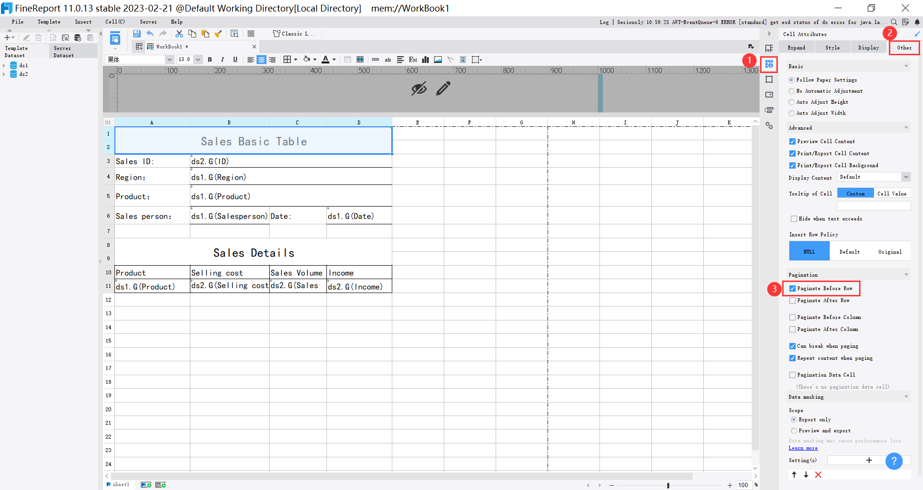Click the zoom slider handle in status bar

[668, 485]
